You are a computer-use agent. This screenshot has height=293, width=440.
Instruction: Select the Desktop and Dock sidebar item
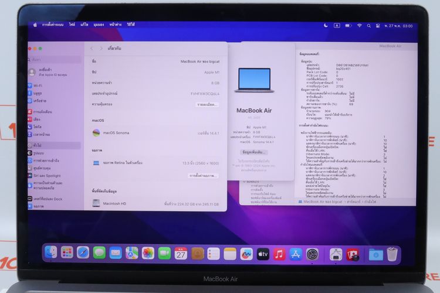pyautogui.click(x=54, y=199)
